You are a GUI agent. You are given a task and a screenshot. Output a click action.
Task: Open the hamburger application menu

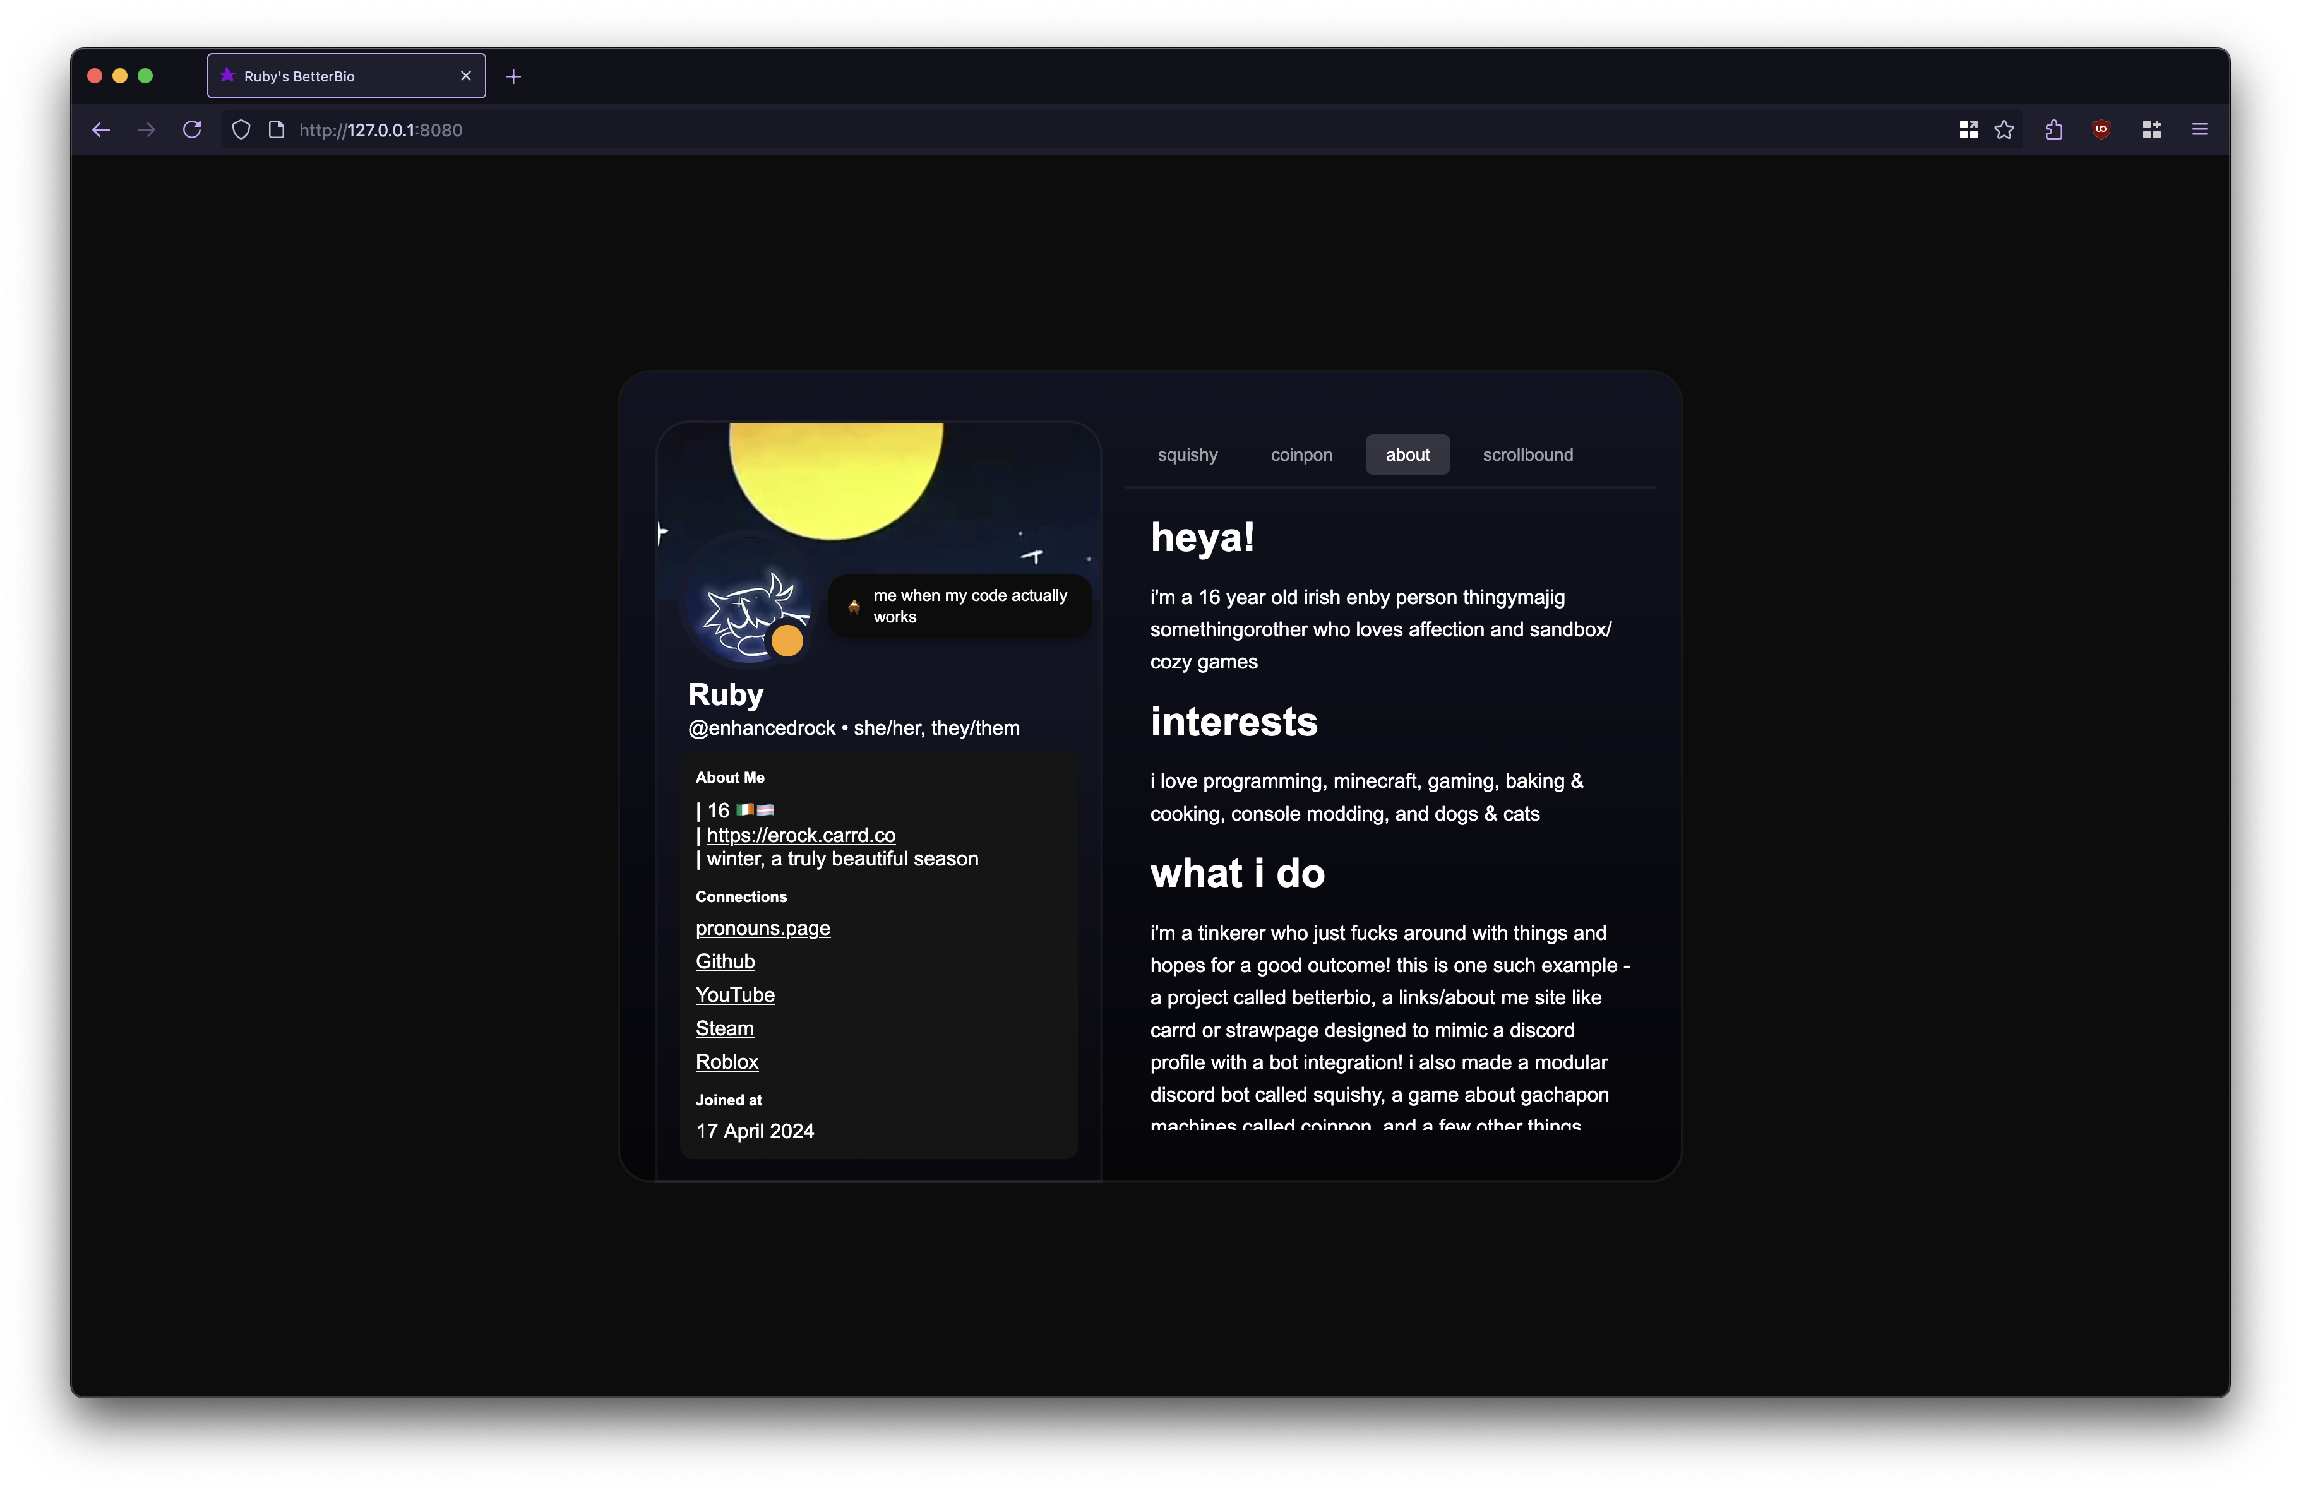pos(2199,129)
